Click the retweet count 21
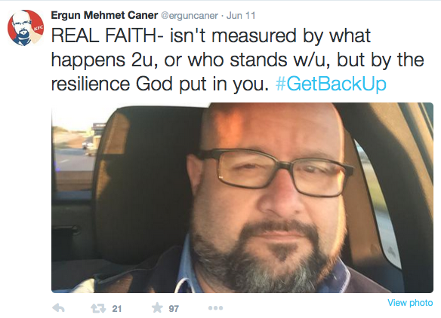The image size is (441, 318). point(117,309)
